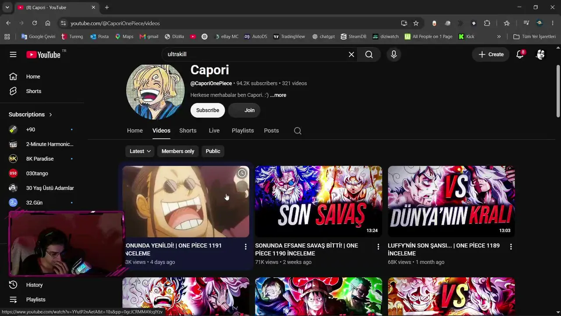
Task: Open the new tab plus button
Action: tap(107, 7)
